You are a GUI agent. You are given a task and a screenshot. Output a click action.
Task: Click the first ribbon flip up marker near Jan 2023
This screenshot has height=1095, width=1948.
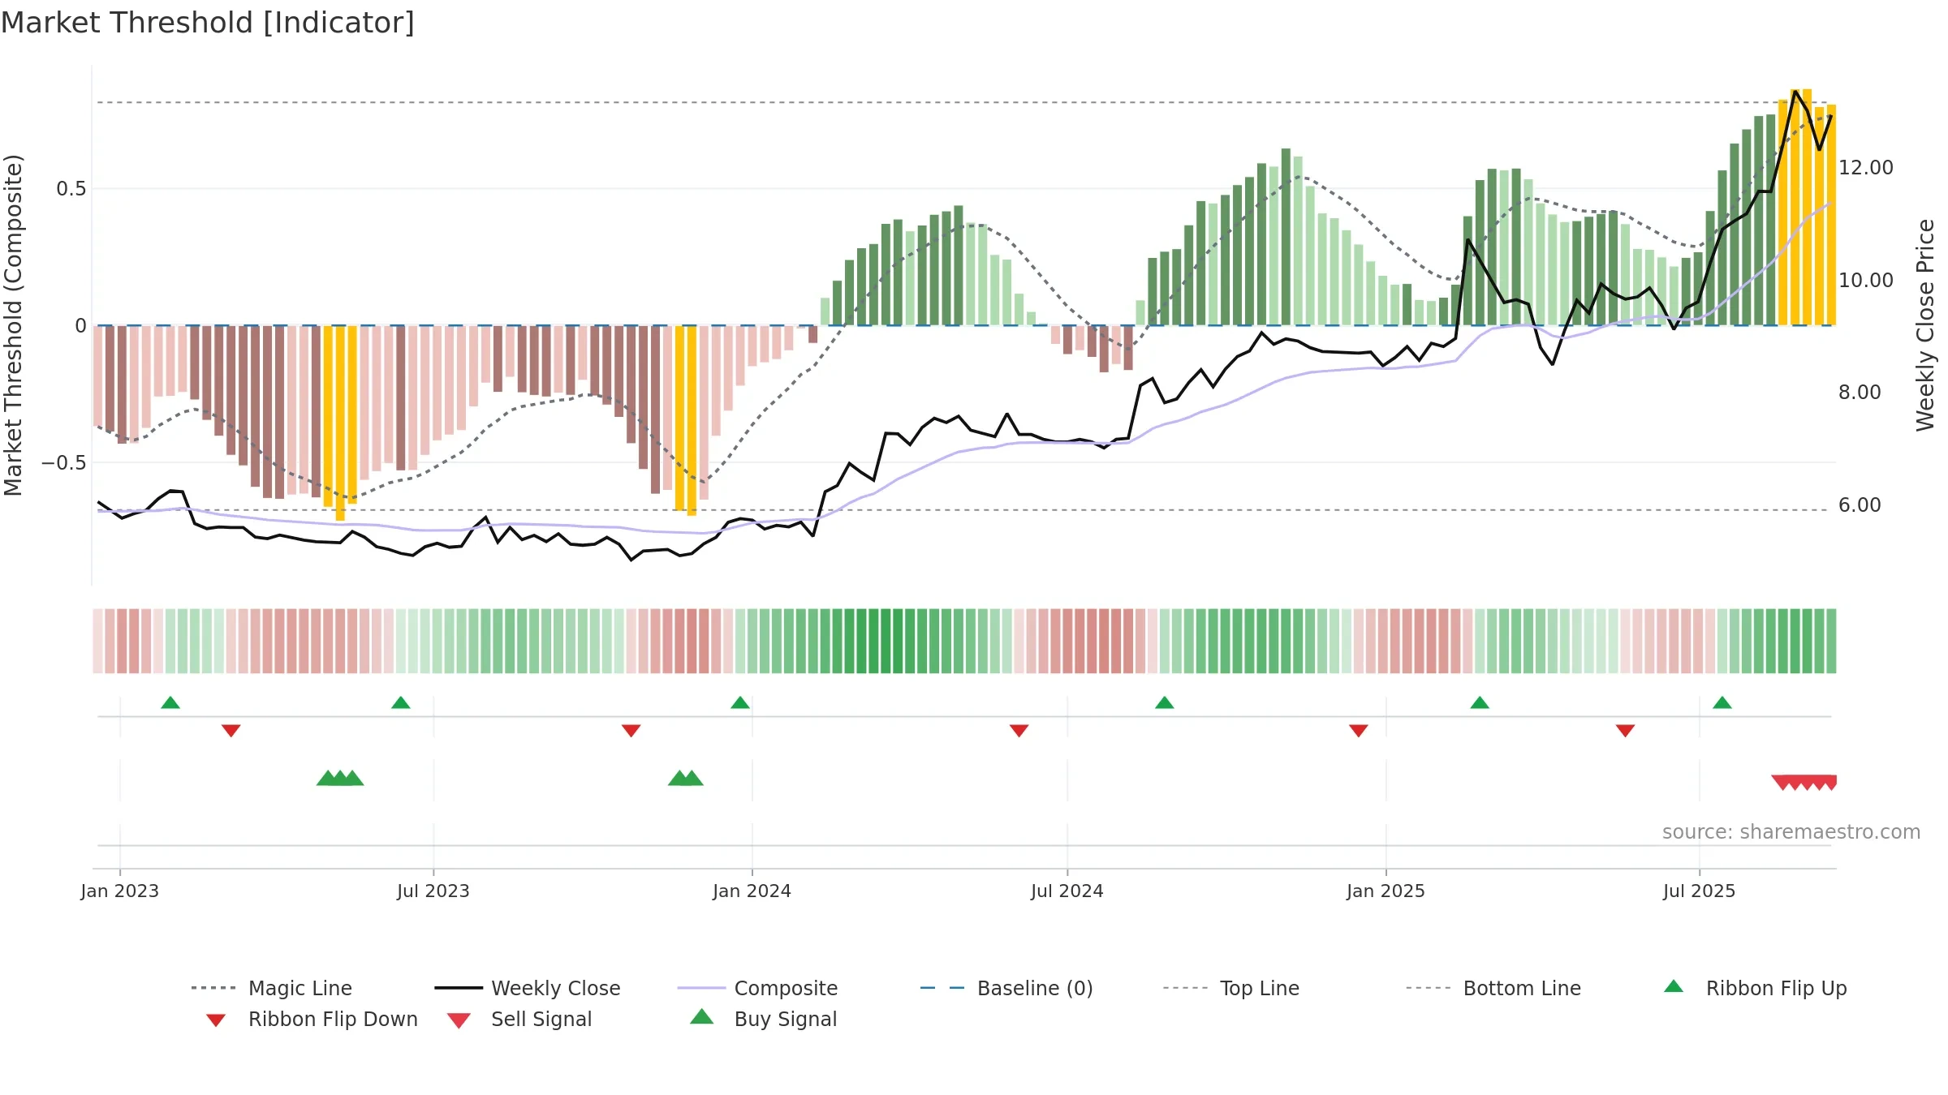pyautogui.click(x=170, y=702)
